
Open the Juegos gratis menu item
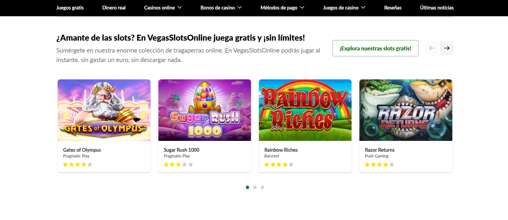pyautogui.click(x=70, y=8)
